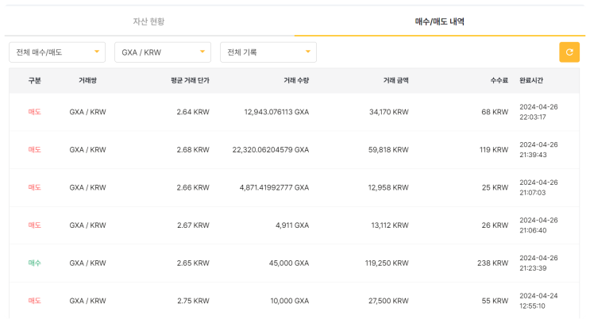Image resolution: width=590 pixels, height=323 pixels.
Task: Click amount 119,250 KRW
Action: click(387, 263)
